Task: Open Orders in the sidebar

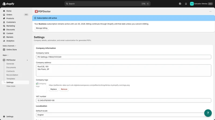Action: (x=9, y=15)
